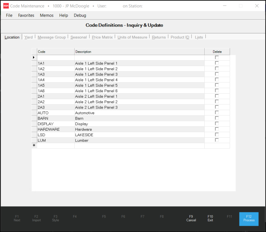Select the current-row arrow selector

(34, 57)
